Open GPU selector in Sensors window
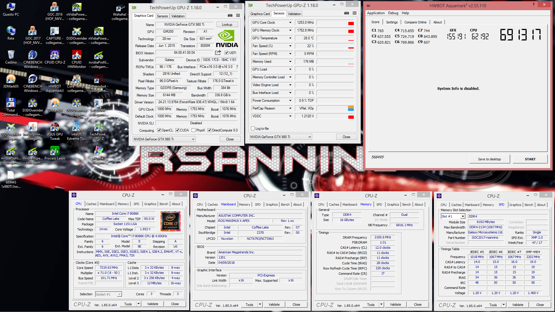This screenshot has width=555, height=312. point(281,137)
